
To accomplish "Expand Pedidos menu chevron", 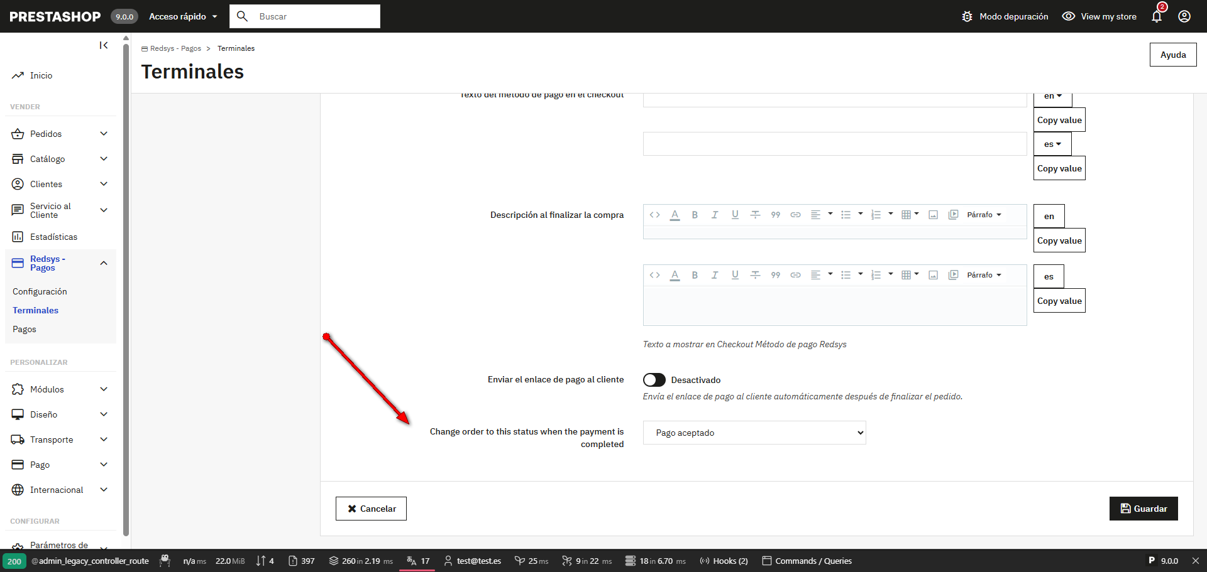I will pyautogui.click(x=104, y=134).
